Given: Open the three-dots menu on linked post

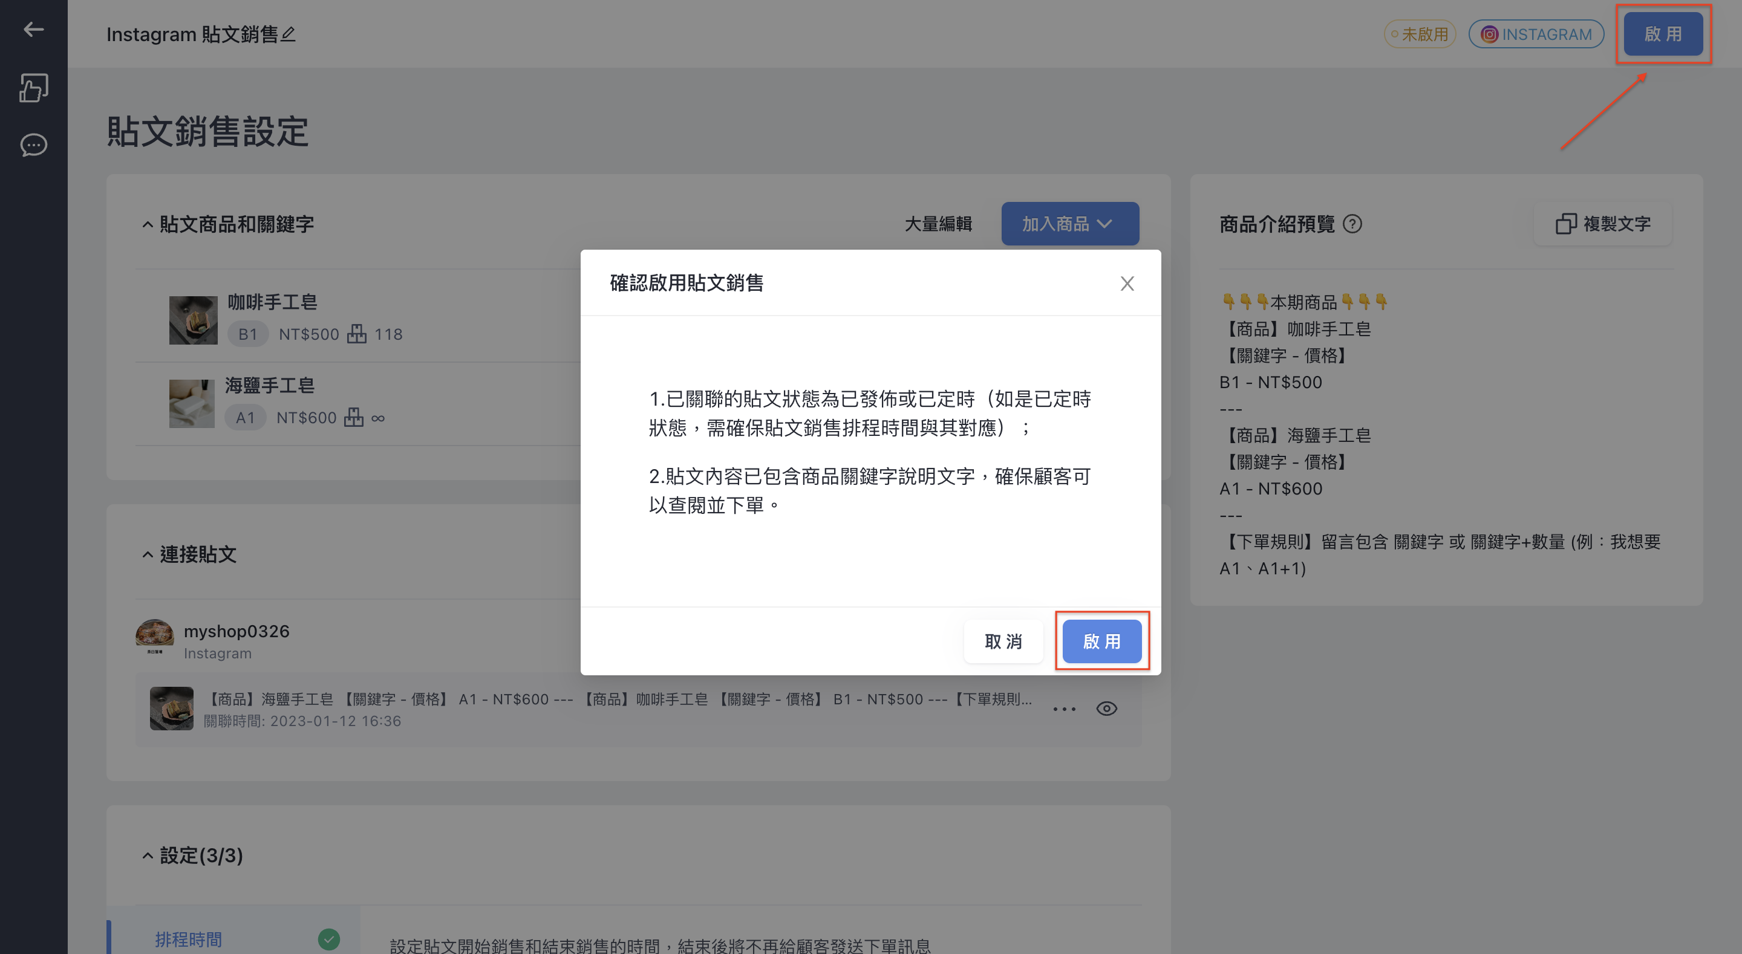Looking at the screenshot, I should [1064, 709].
